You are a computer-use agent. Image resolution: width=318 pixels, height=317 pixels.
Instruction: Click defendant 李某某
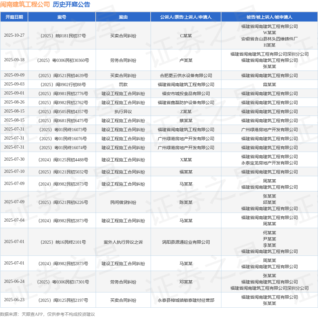(x=269, y=245)
